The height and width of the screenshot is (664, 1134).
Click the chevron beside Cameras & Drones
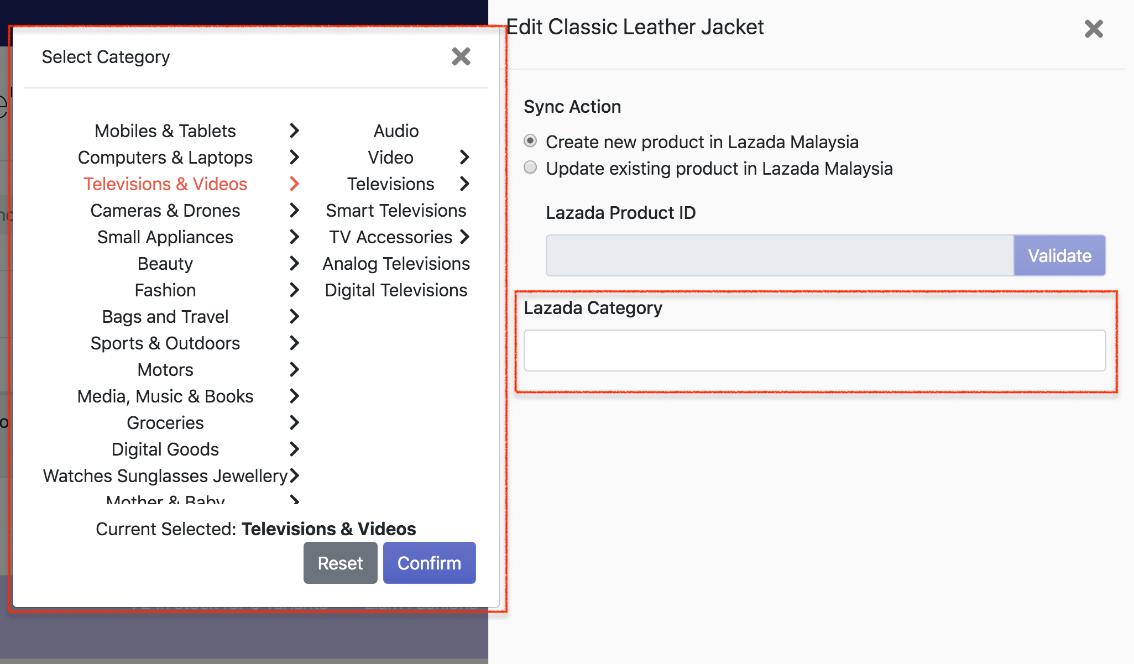294,211
